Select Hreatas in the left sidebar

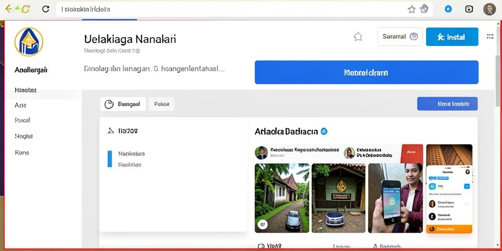click(25, 90)
